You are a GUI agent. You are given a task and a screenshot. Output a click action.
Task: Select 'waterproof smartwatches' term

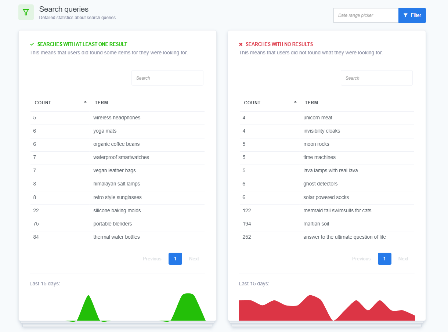pyautogui.click(x=121, y=157)
